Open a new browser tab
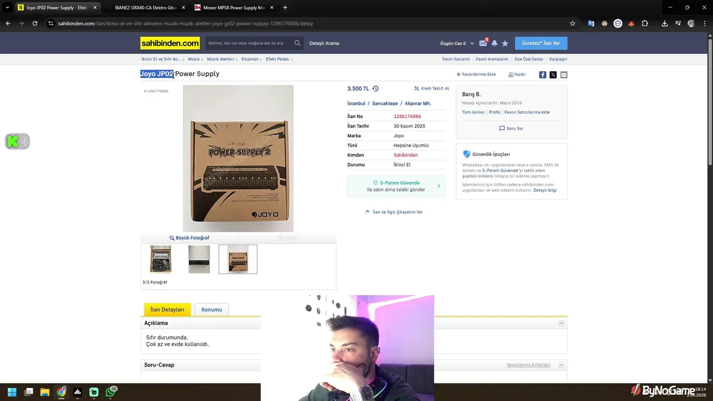Viewport: 713px width, 401px height. point(285,8)
